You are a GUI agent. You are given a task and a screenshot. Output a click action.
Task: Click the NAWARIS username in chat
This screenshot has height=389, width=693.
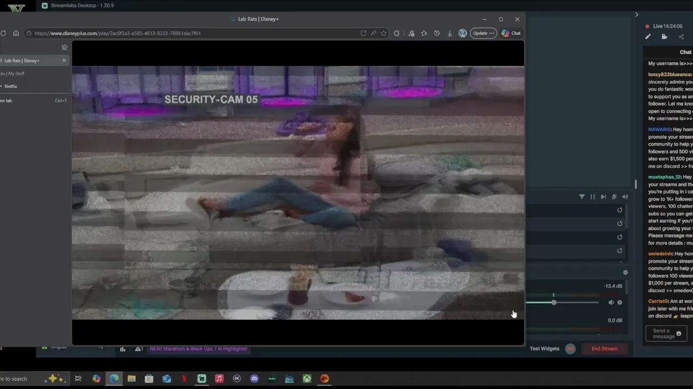tap(659, 130)
